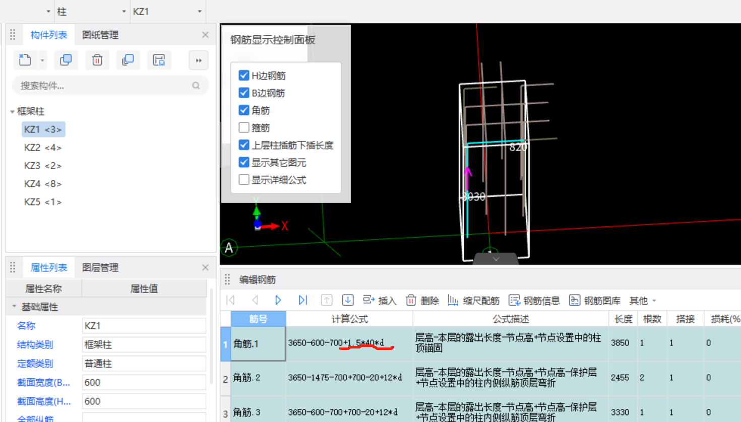Select KZ3 <2> in the component tree

point(43,166)
